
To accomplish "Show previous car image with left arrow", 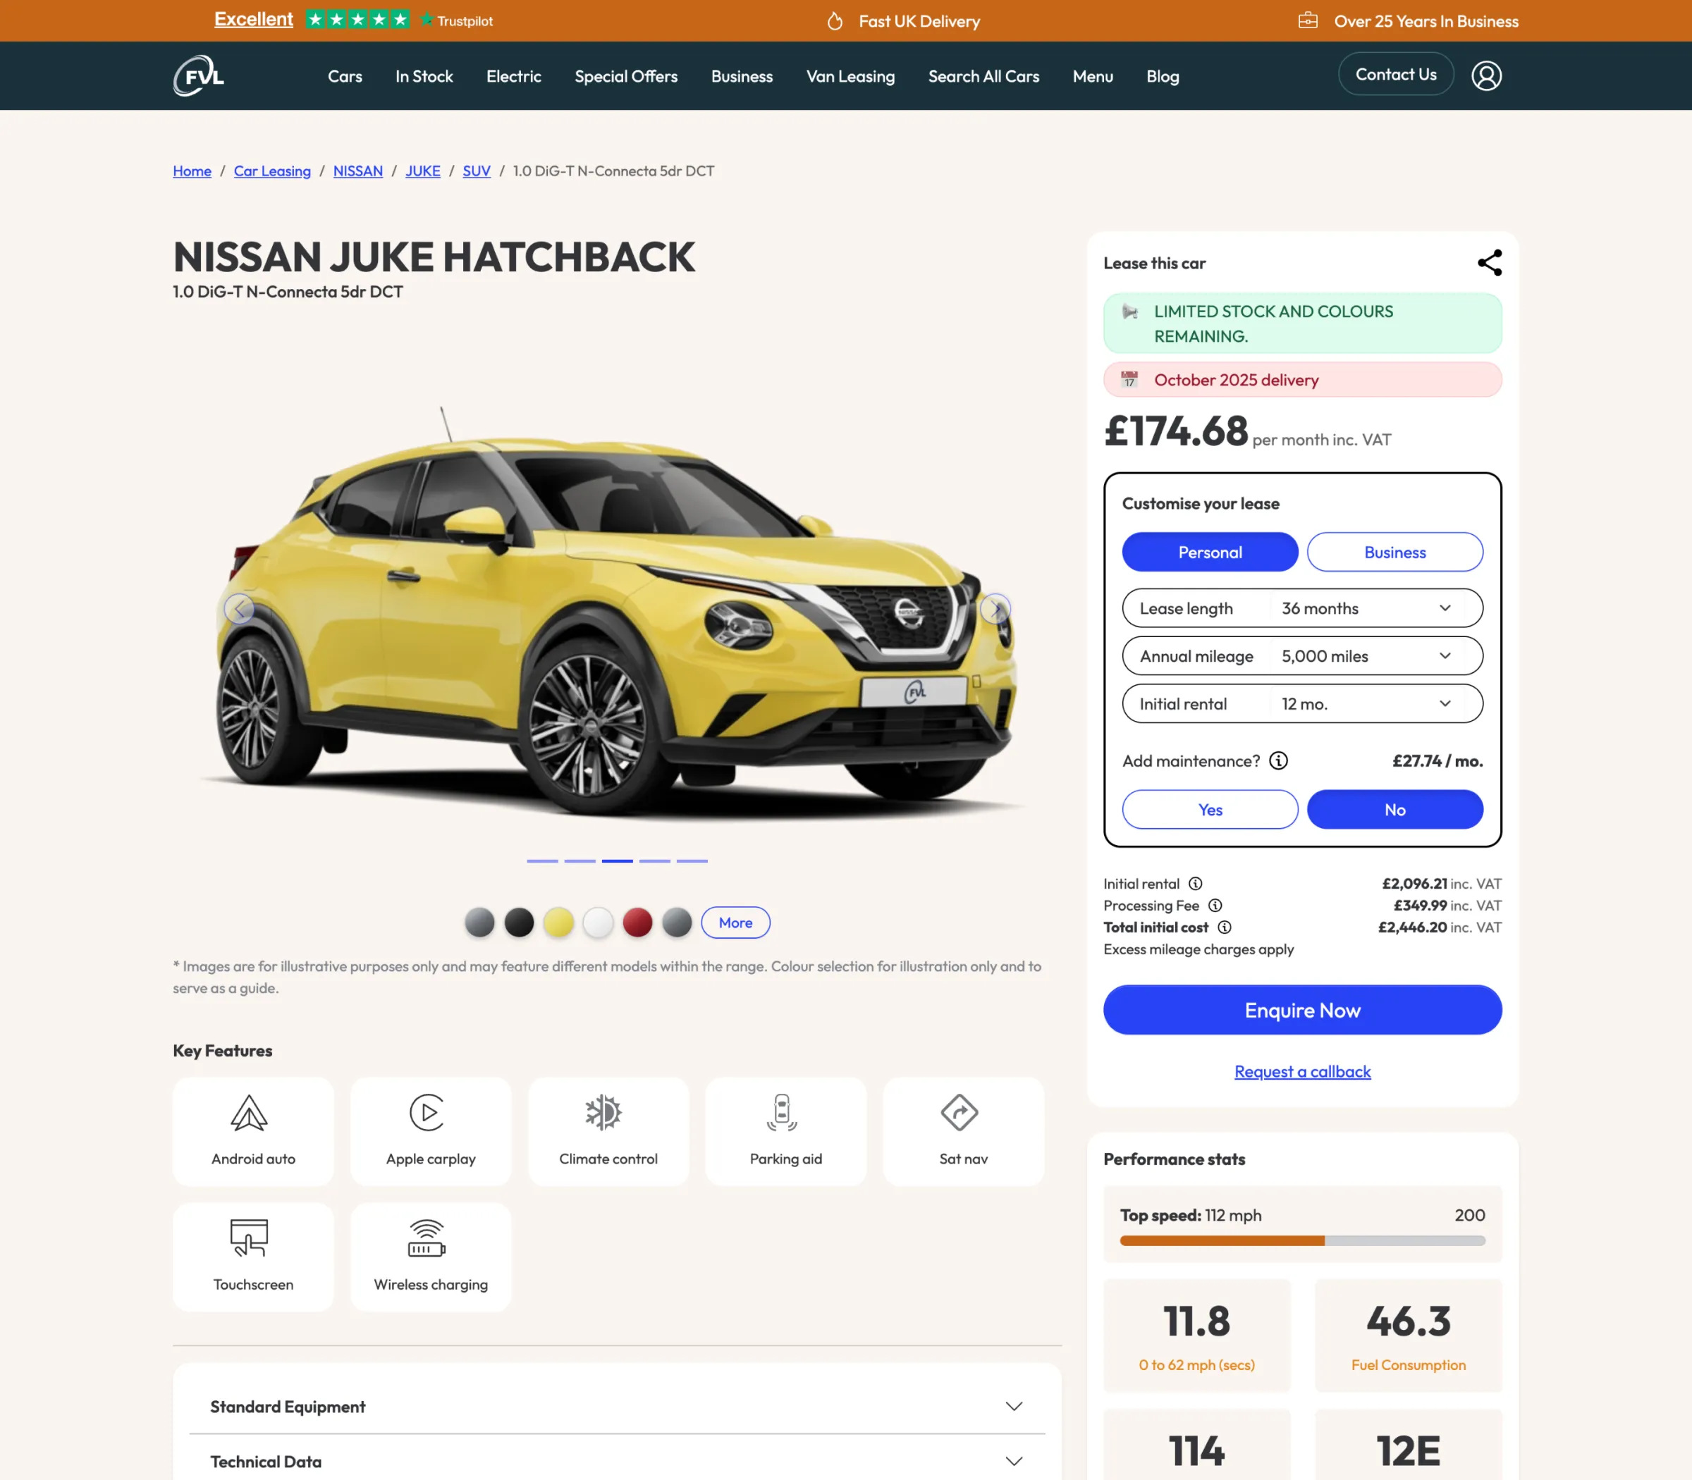I will coord(239,609).
